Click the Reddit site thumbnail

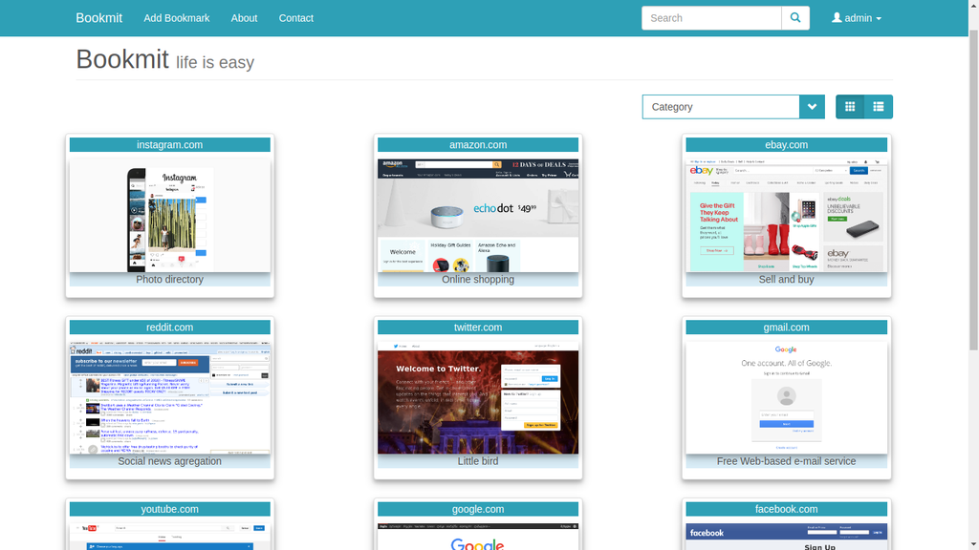[170, 398]
